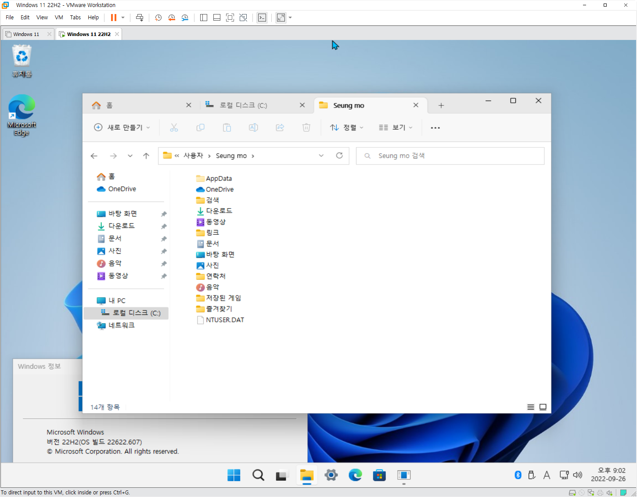Click the Share icon in Explorer toolbar

pos(280,127)
